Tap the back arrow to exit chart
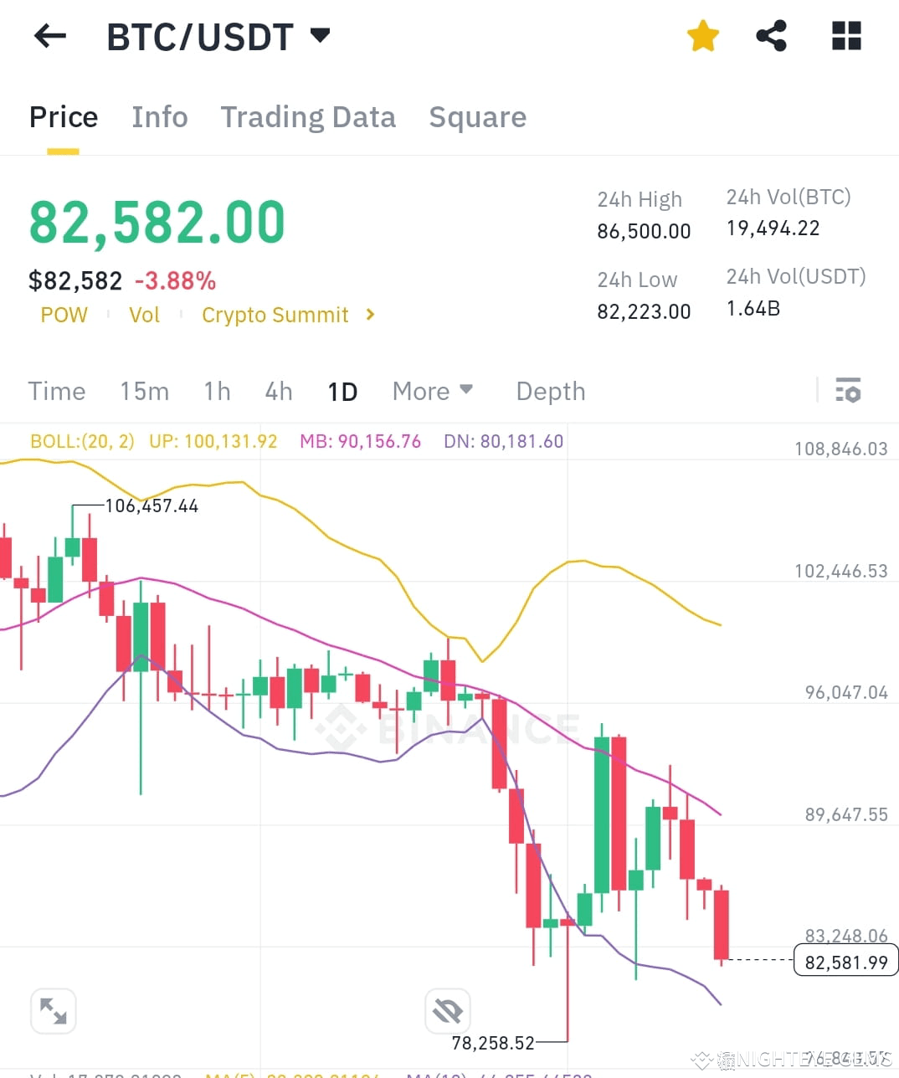The width and height of the screenshot is (899, 1078). [x=49, y=35]
